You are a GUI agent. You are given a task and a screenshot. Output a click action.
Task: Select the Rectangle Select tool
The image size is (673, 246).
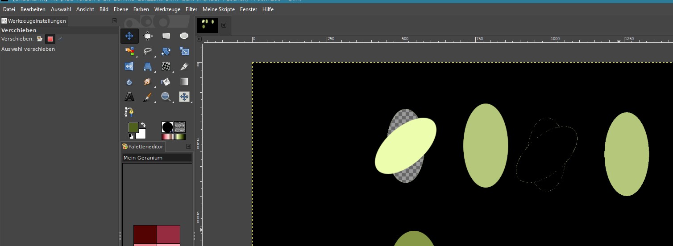(166, 36)
